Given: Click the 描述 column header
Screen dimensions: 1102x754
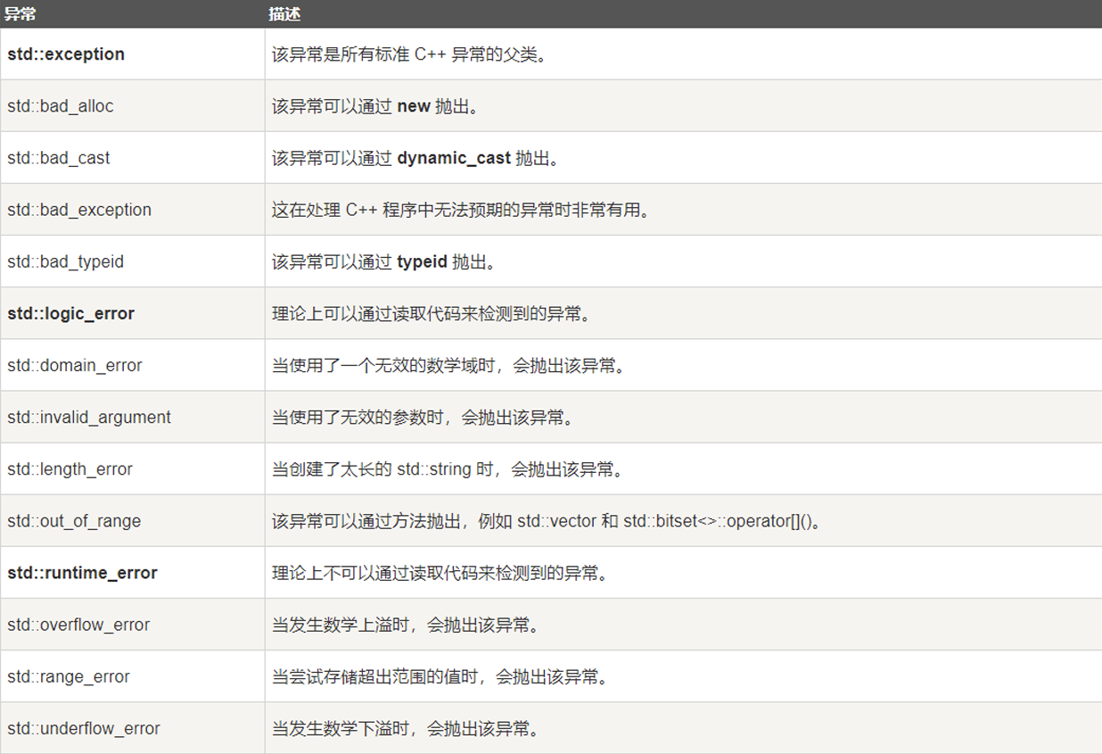Looking at the screenshot, I should [x=683, y=14].
